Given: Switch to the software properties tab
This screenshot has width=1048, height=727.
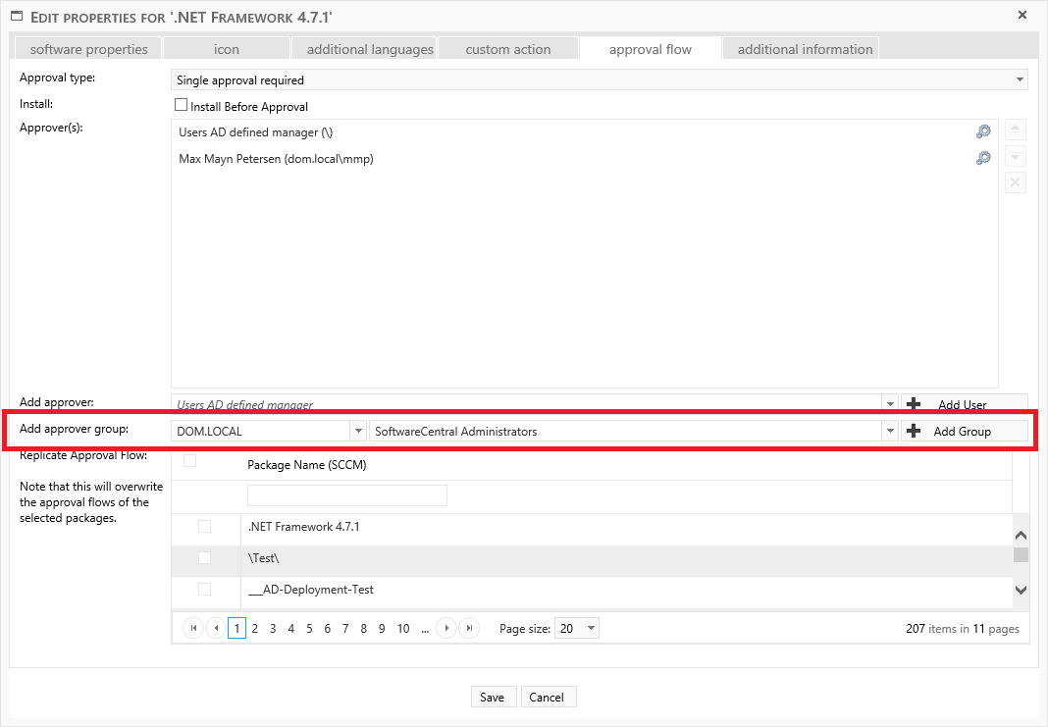Looking at the screenshot, I should point(88,49).
